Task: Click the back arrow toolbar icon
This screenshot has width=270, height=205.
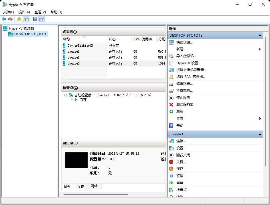Action: point(4,19)
